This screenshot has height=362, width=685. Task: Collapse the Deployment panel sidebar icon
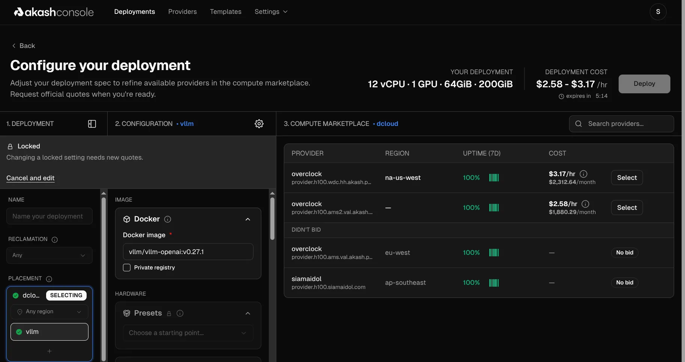pos(92,124)
